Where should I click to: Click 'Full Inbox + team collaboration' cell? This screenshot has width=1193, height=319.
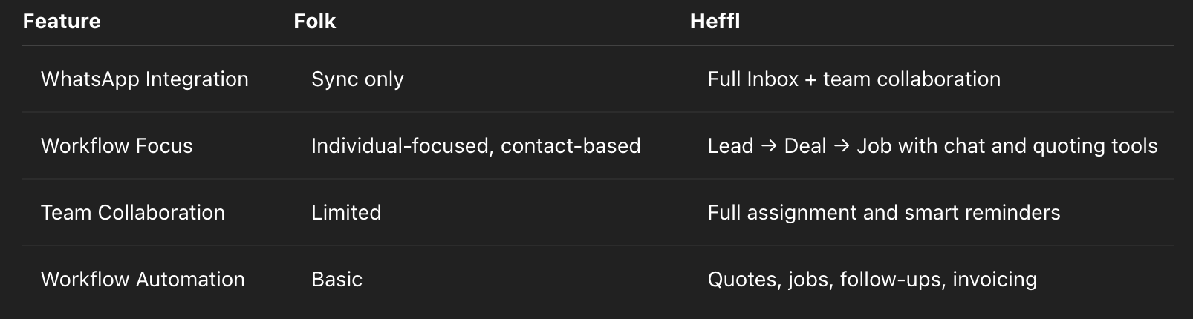pyautogui.click(x=854, y=79)
